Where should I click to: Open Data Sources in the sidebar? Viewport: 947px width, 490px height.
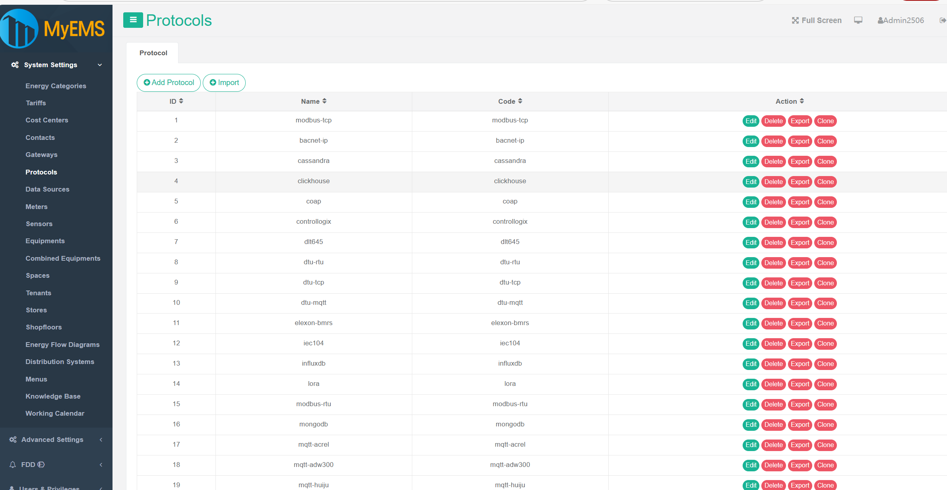coord(47,189)
